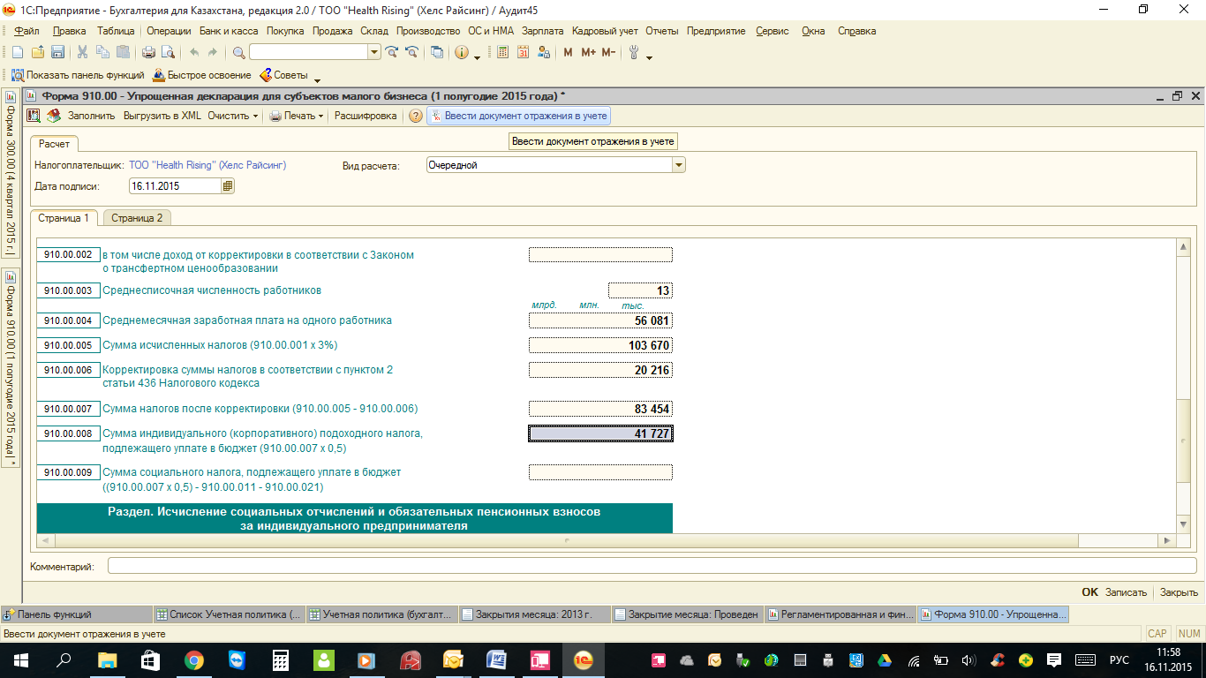Click the Закрыть button
The image size is (1206, 678).
1179,592
